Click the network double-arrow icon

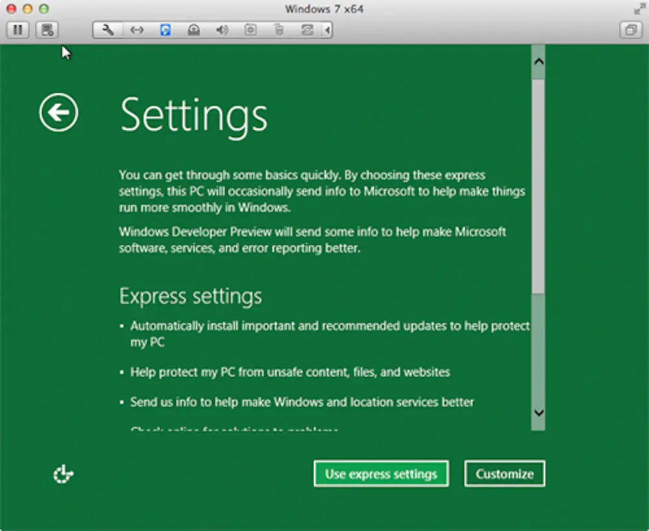(136, 30)
